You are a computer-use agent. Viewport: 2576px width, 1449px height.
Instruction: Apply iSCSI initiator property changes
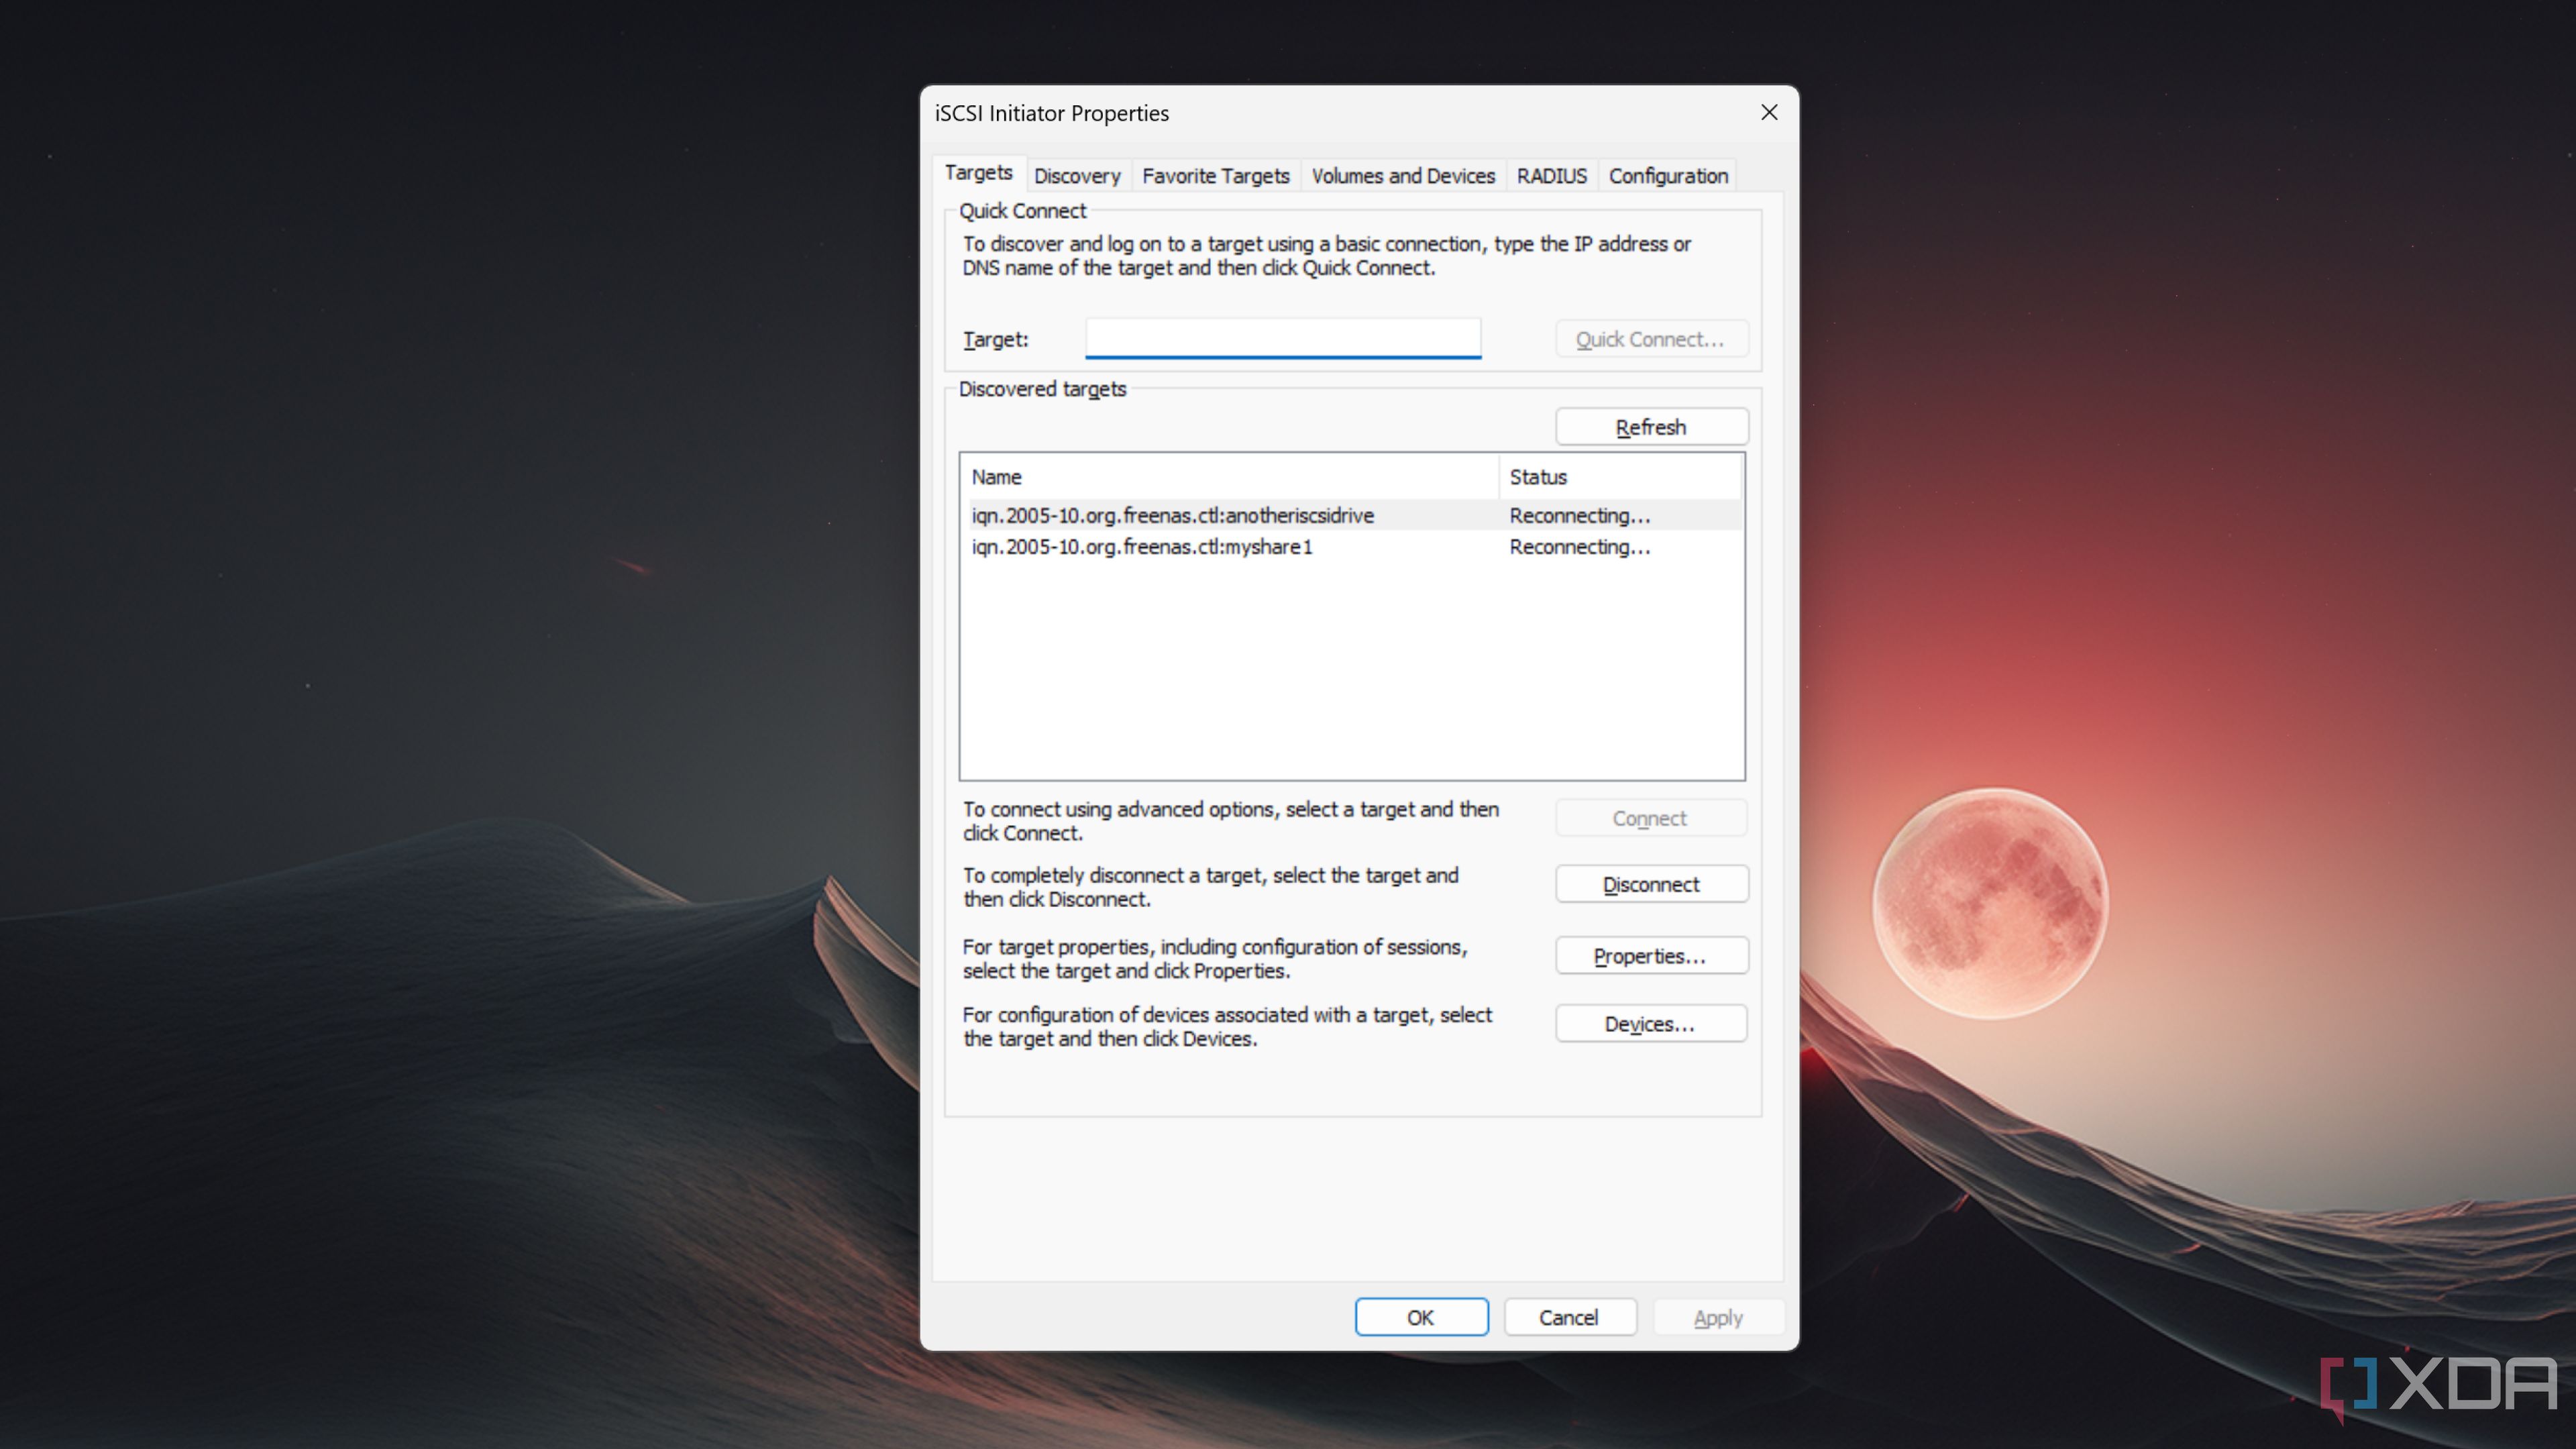[x=1716, y=1316]
